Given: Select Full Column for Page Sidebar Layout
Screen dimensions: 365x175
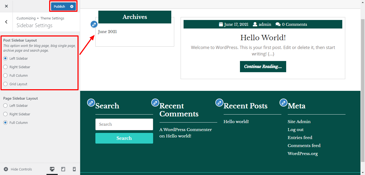Looking at the screenshot, I should pos(5,123).
